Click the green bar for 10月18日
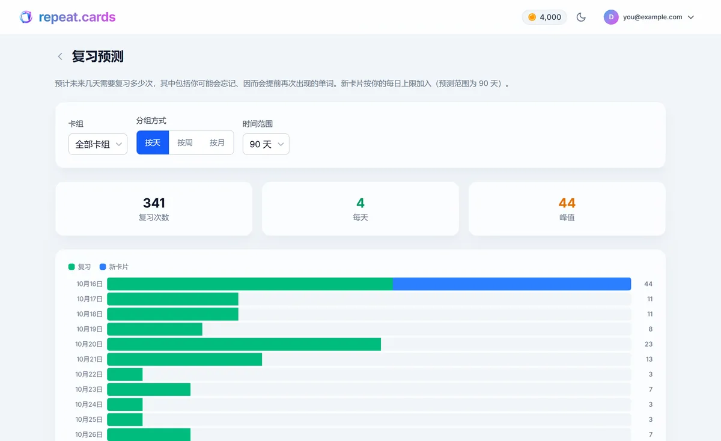This screenshot has height=441, width=721. 172,314
